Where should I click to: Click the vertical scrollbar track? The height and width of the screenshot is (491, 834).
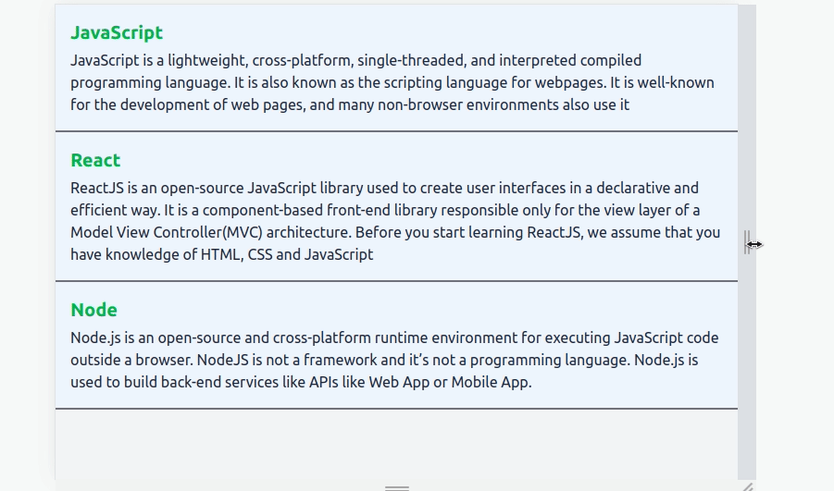click(747, 241)
